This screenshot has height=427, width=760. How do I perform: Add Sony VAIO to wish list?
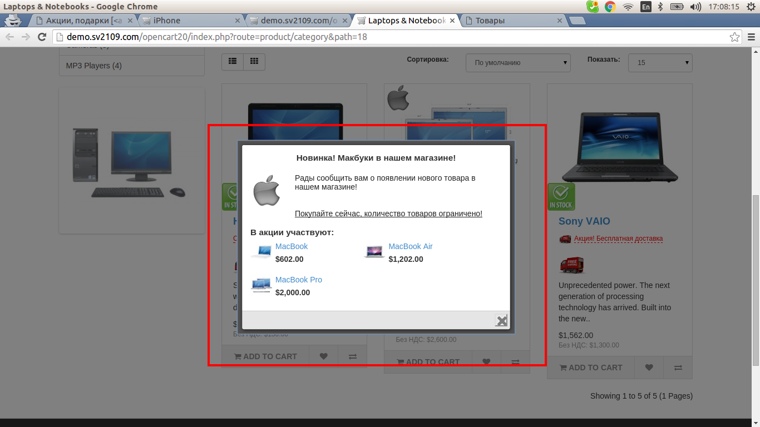[x=649, y=368]
